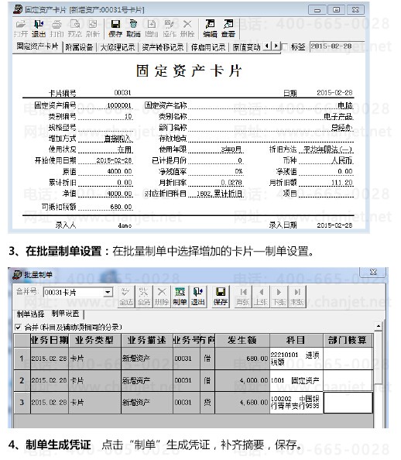Click the 打开 (Open) toolbar icon
The height and width of the screenshot is (460, 401).
click(x=21, y=29)
